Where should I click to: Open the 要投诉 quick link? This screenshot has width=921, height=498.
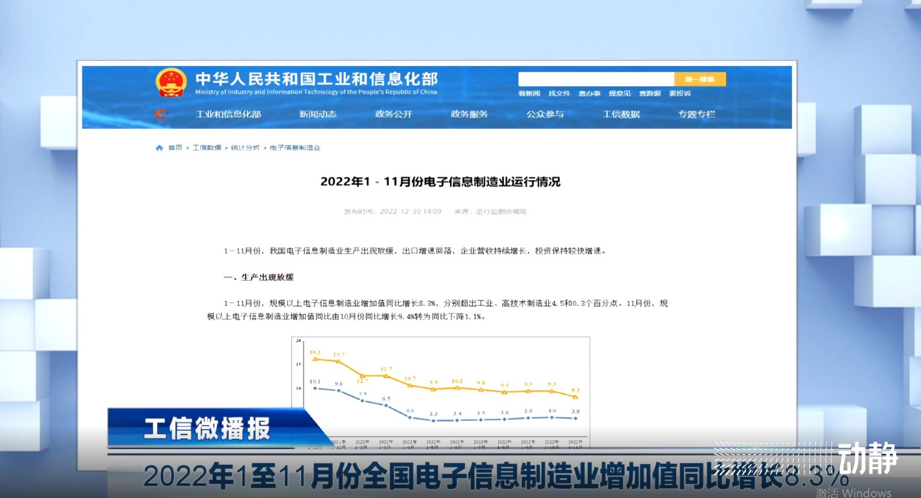tap(680, 94)
